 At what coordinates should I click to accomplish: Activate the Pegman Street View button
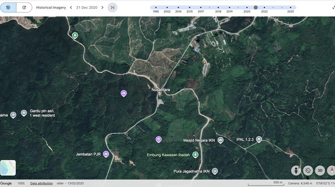(296, 170)
